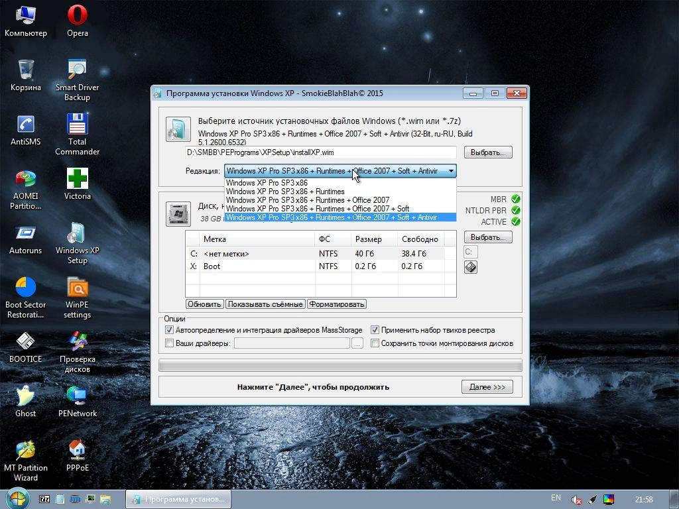The image size is (679, 509).
Task: Launch Ghost imaging tool
Action: pos(26,402)
